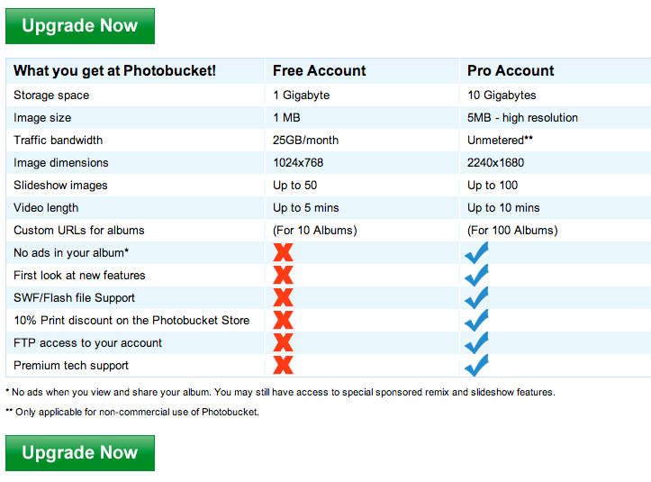Image resolution: width=651 pixels, height=482 pixels.
Task: Click blue checkmark for FTP access row
Action: pos(477,343)
